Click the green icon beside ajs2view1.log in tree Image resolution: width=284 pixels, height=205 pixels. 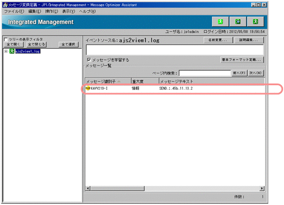(x=12, y=51)
